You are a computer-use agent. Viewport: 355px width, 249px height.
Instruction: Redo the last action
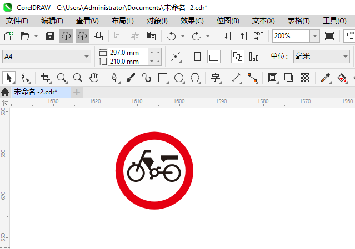pyautogui.click(x=196, y=36)
